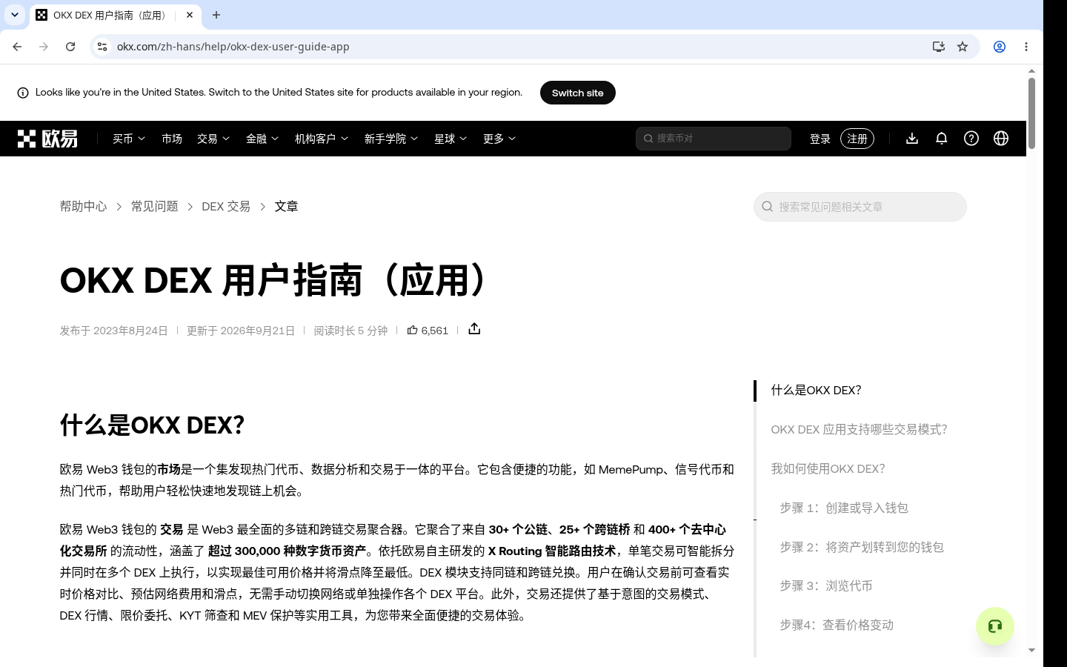This screenshot has height=667, width=1067.
Task: Click the info icon in region banner
Action: 23,93
